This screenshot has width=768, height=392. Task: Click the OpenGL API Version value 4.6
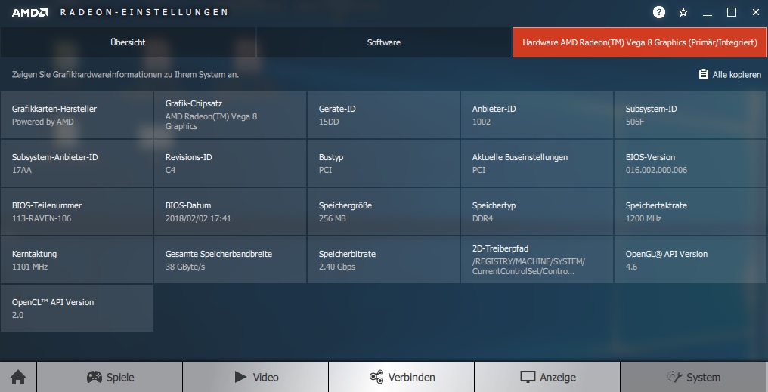(x=631, y=267)
